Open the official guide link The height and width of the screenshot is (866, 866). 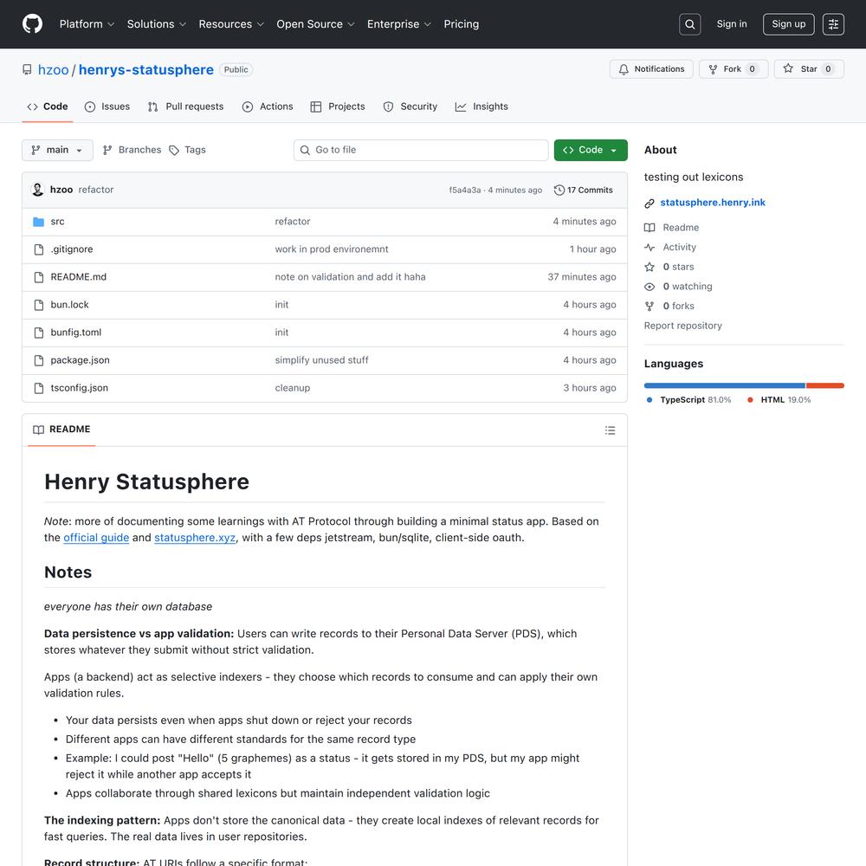tap(96, 538)
